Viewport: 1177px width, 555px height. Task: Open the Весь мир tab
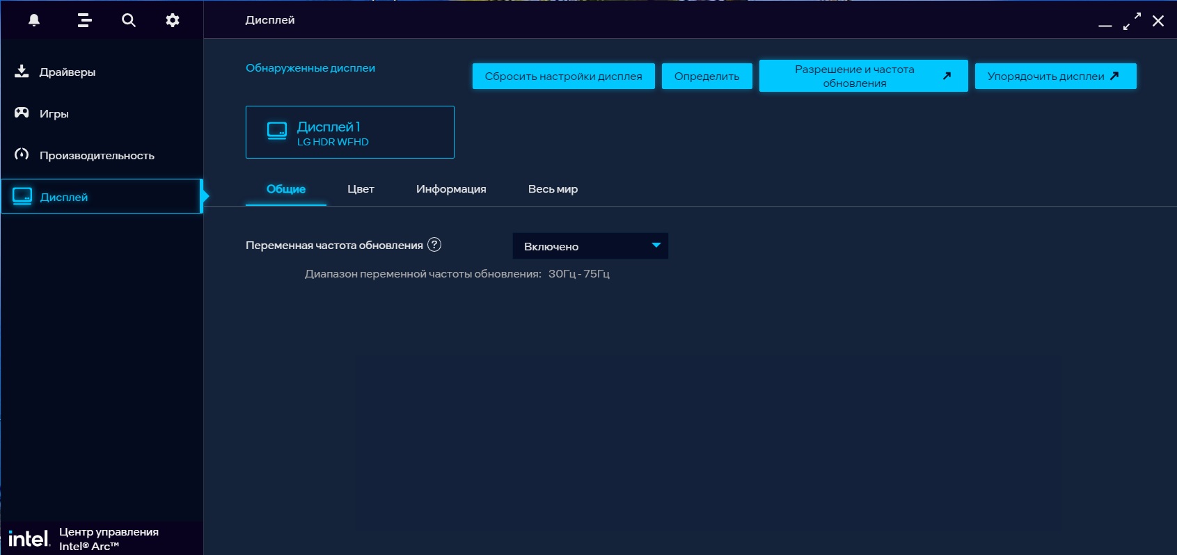click(553, 189)
